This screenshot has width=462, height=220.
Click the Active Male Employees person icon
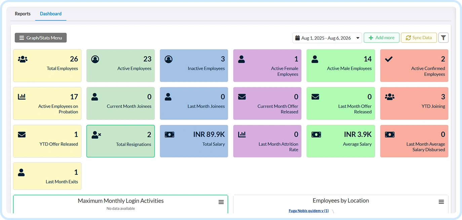point(315,59)
